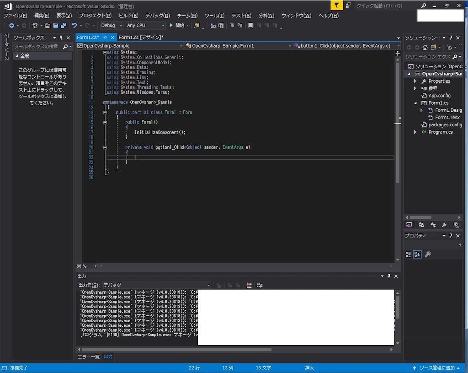
Task: Collapse the namespace OpenCvsharp_Sample code block
Action: pos(105,103)
